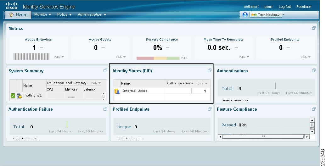Image resolution: width=326 pixels, height=166 pixels.
Task: Click the node server icon beside notindns1
Action: 19,96
